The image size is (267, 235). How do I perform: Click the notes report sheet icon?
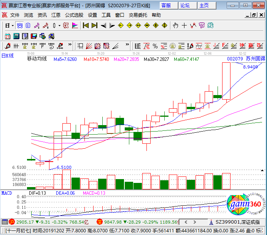pyautogui.click(x=25, y=36)
